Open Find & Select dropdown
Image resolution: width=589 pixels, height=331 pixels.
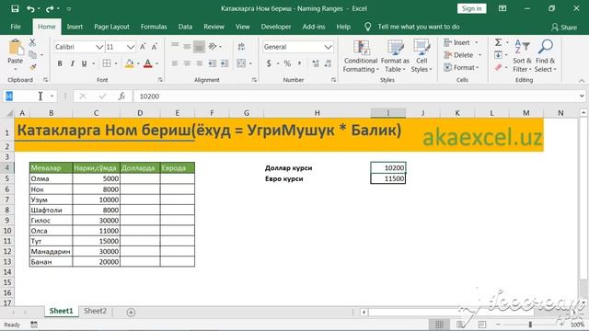pos(545,56)
